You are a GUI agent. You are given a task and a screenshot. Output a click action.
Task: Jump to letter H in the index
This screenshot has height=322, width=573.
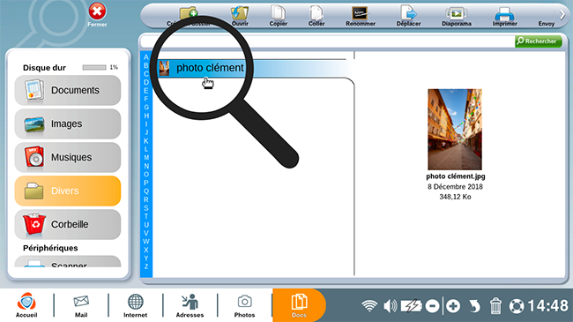[146, 116]
